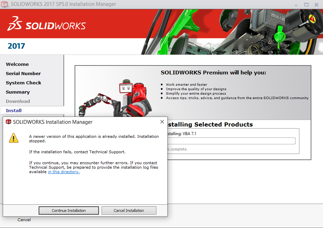Viewport: 323px width, 228px height.
Task: Click the installation progress bar
Action: point(232,141)
